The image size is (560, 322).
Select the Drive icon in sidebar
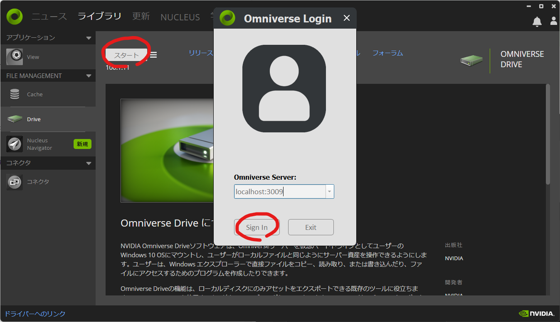pyautogui.click(x=15, y=119)
